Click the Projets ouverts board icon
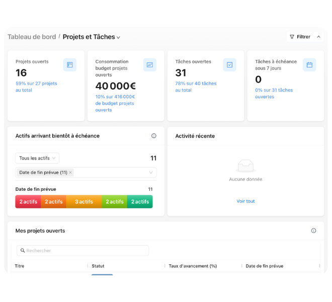 click(x=69, y=64)
